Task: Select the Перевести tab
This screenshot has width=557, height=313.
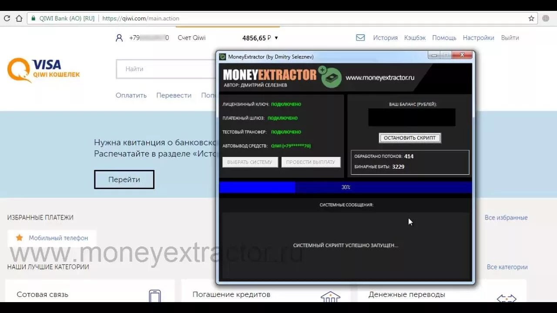Action: [174, 95]
